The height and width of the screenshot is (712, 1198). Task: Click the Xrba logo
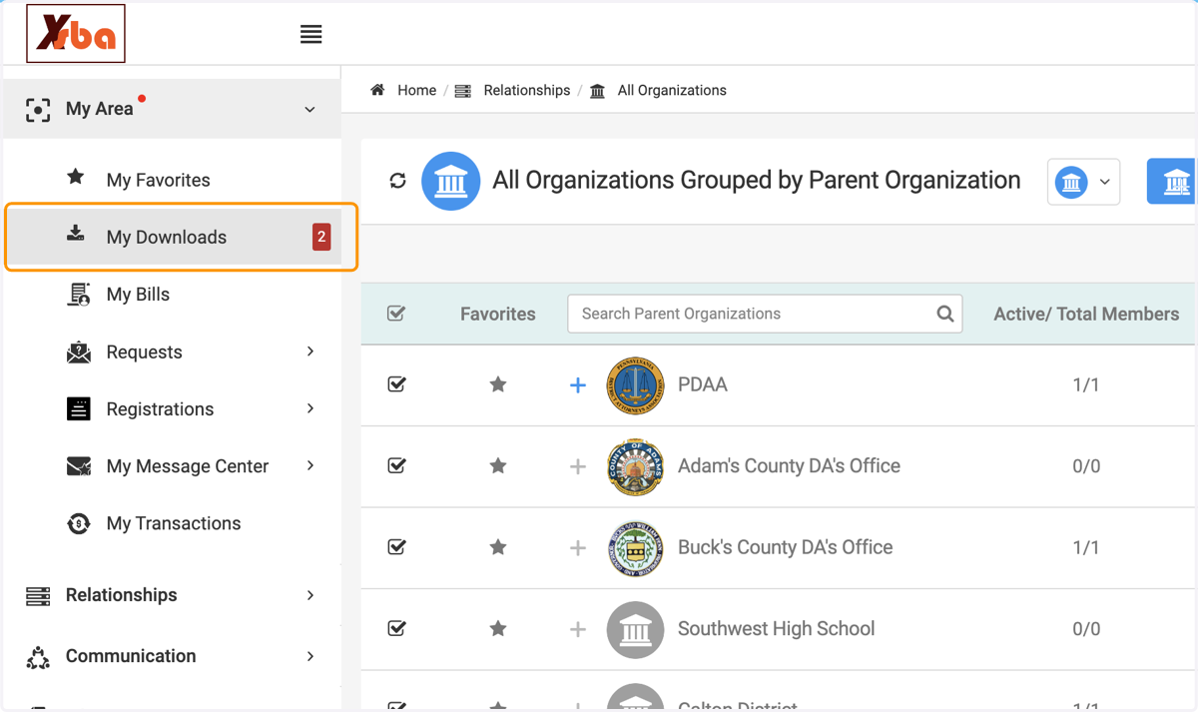pos(76,34)
